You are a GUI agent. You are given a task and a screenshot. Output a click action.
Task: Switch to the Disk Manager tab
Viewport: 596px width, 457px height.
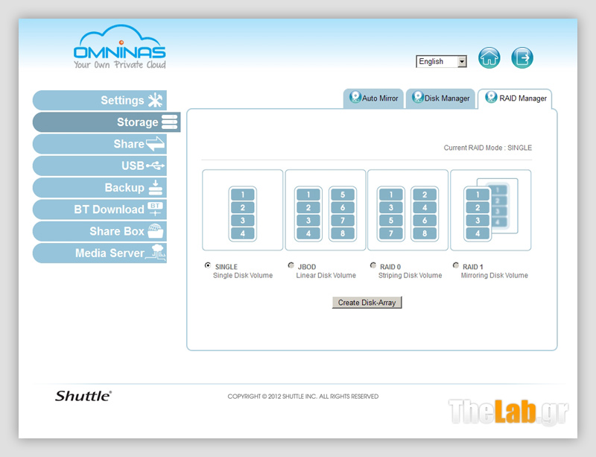[x=440, y=98]
